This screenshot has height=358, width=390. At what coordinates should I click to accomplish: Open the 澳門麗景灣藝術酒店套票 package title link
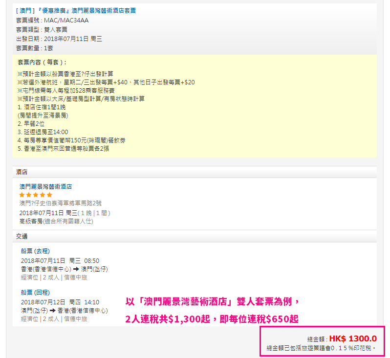coord(76,11)
